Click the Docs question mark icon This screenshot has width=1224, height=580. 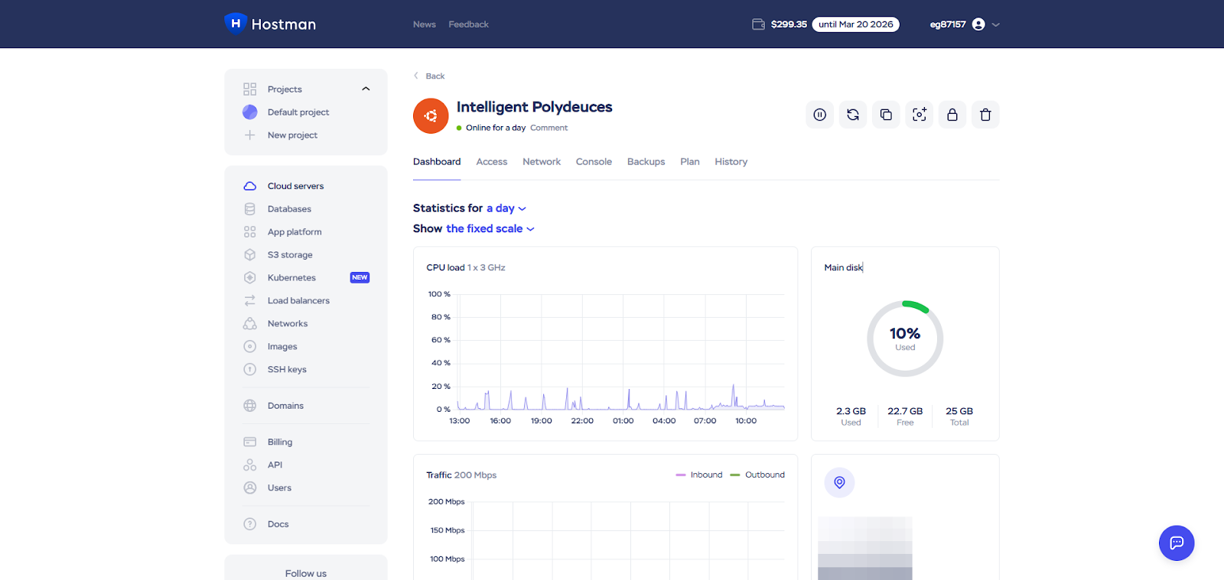(249, 524)
